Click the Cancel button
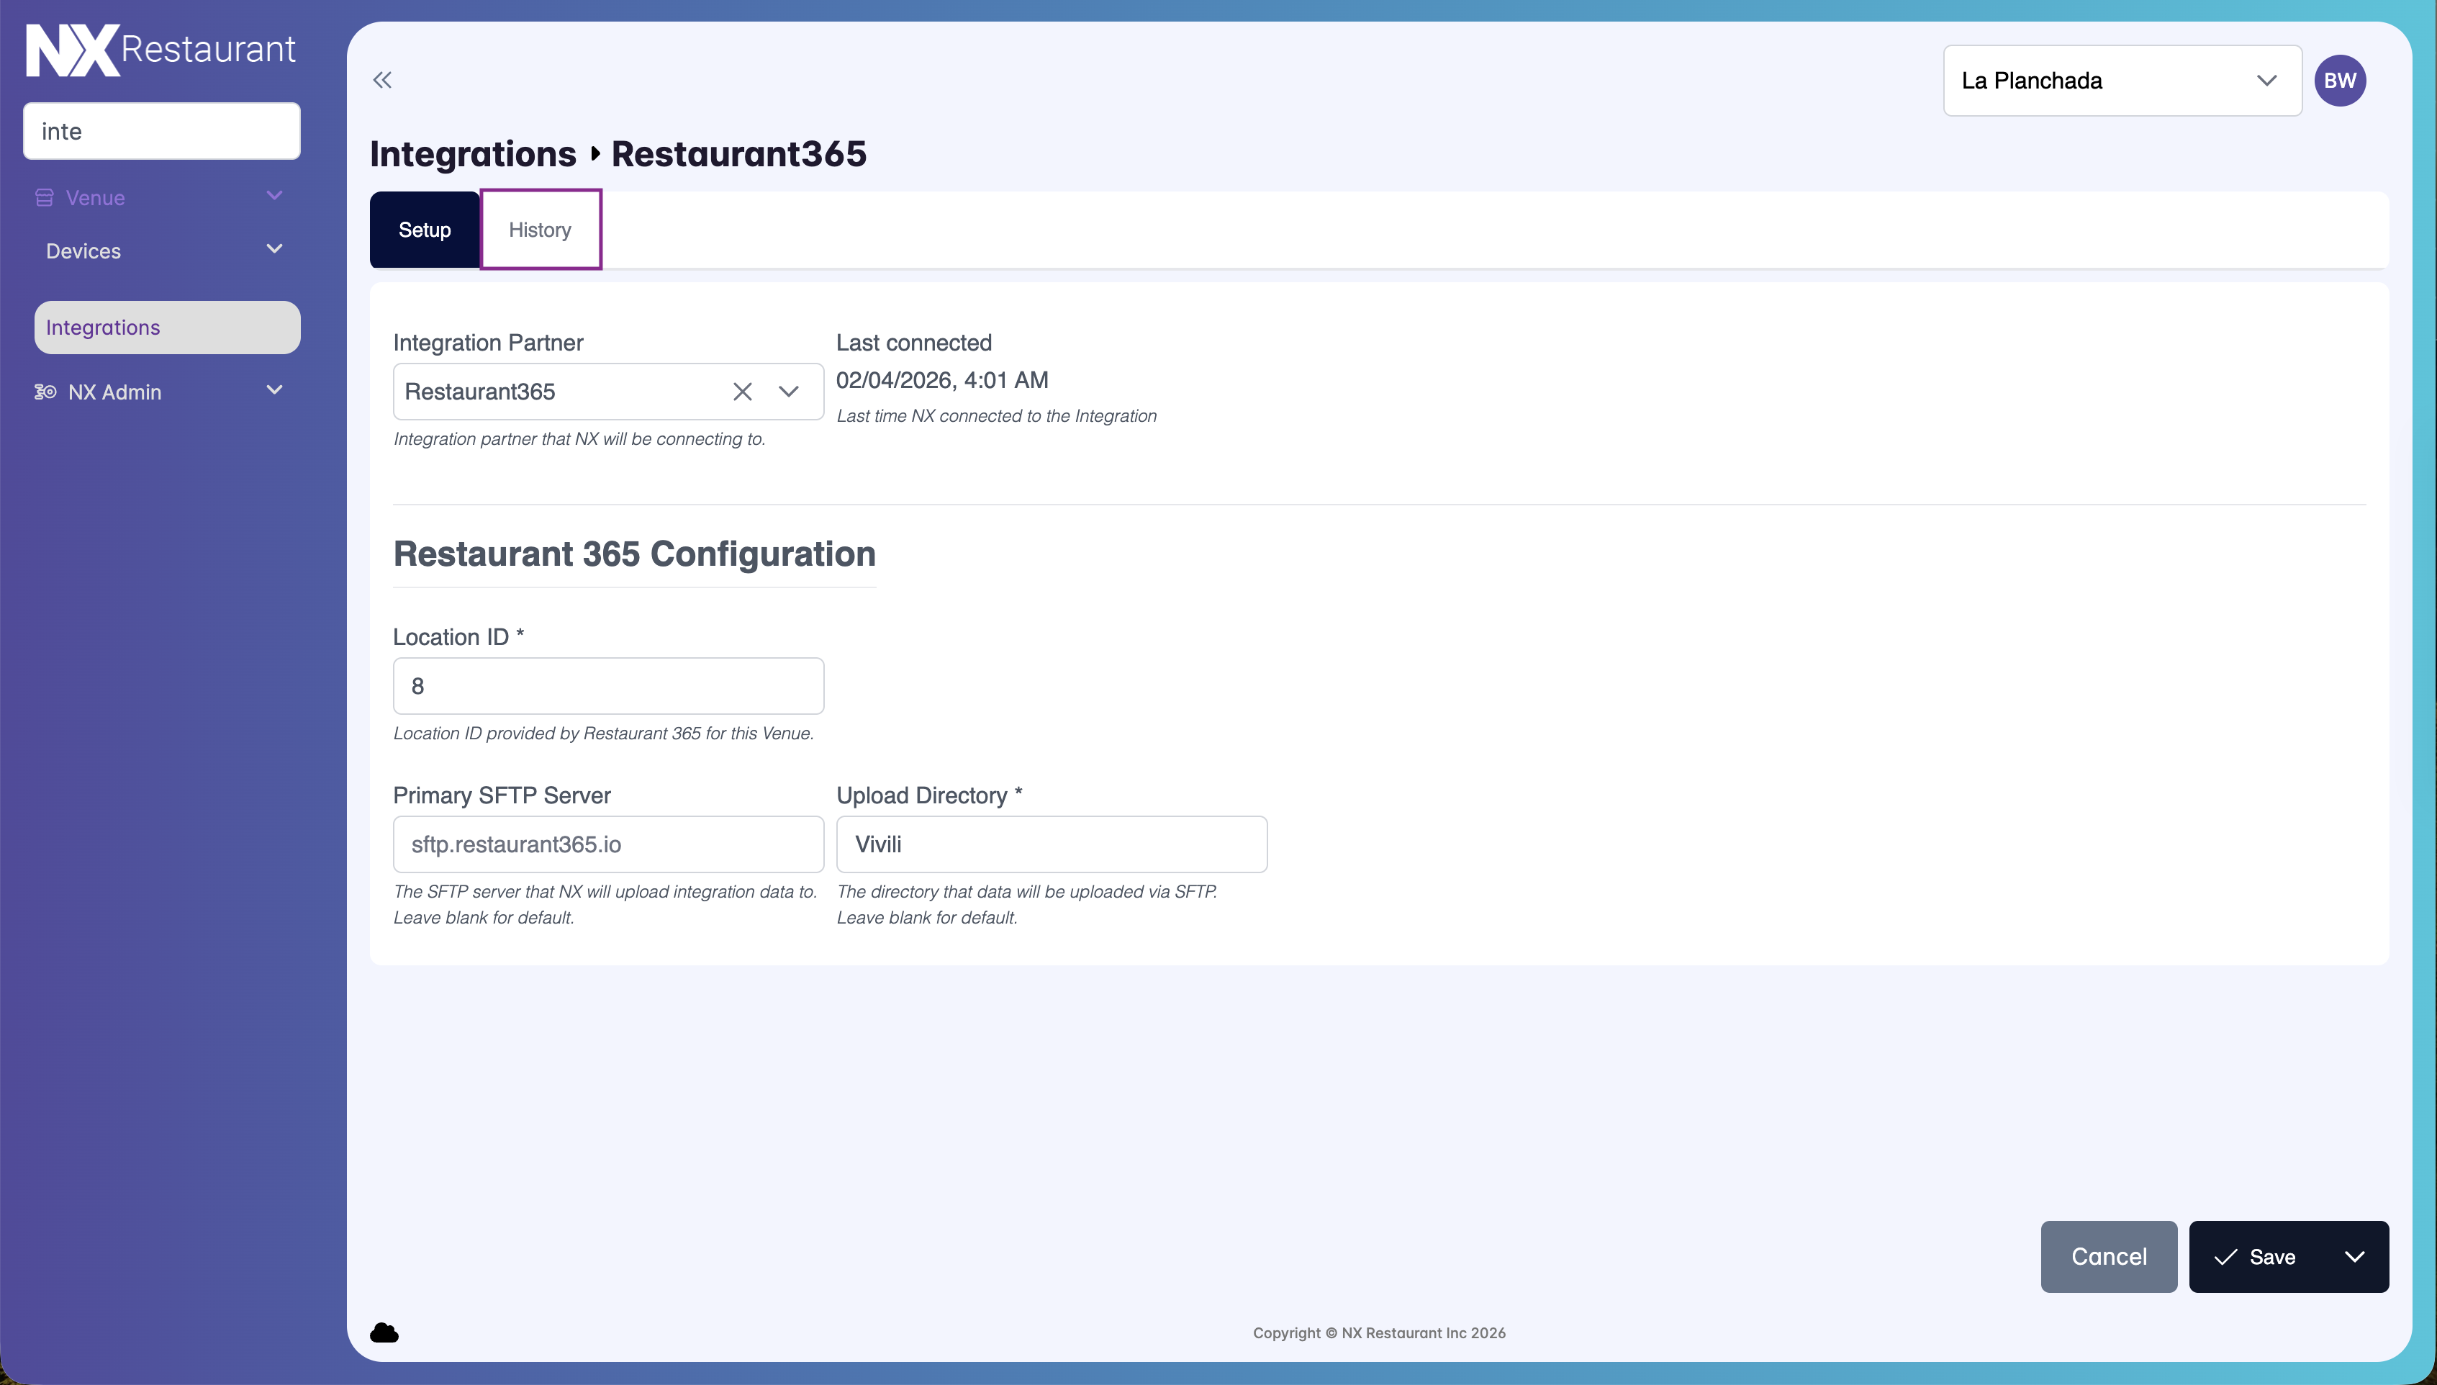 2108,1258
